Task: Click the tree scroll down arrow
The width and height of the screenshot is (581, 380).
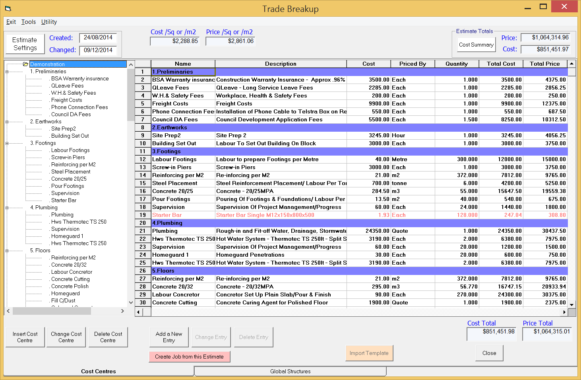Action: pos(131,303)
